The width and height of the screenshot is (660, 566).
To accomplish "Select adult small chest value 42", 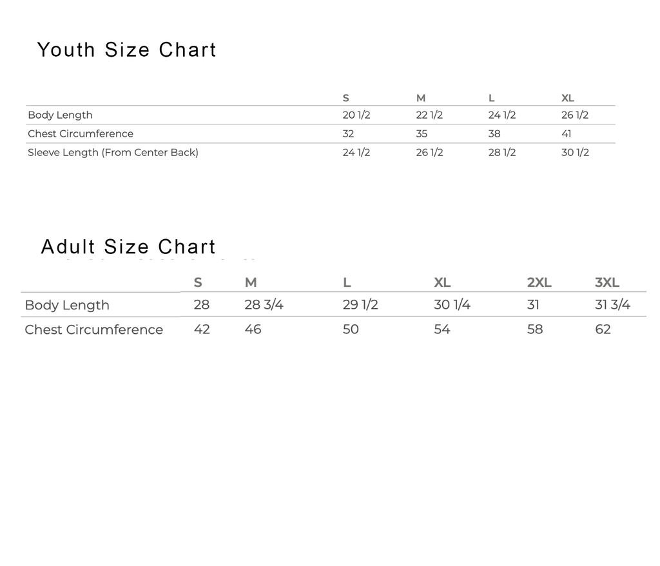I will click(x=202, y=329).
